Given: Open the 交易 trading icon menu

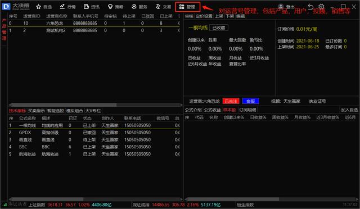Looking at the screenshot, I should pos(163,7).
